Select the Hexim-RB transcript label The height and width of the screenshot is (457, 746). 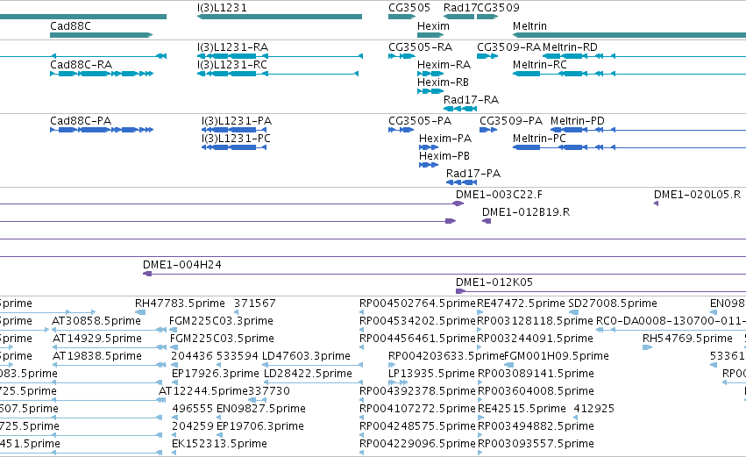(443, 82)
